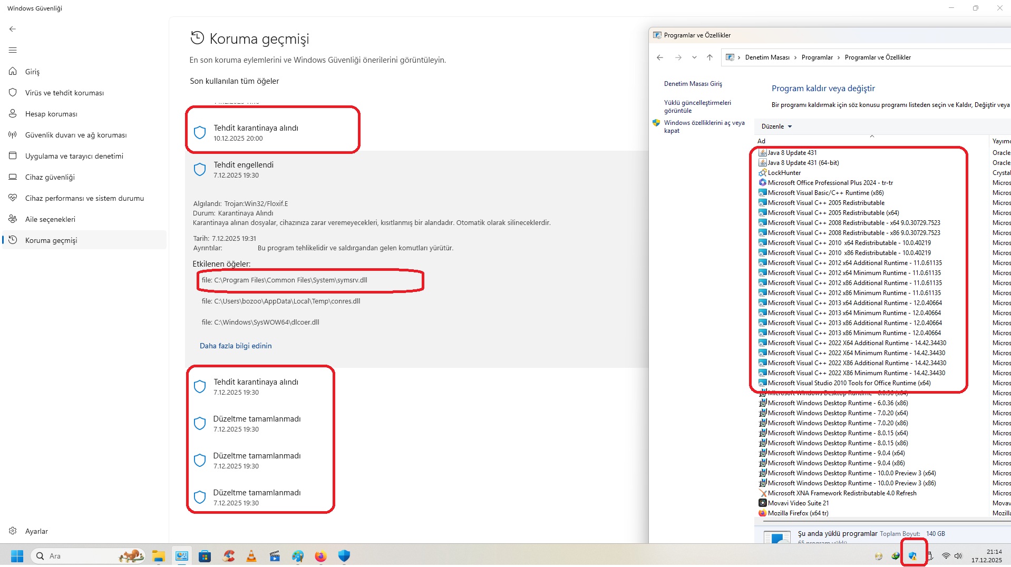Open Cihaz güvenliği page
The height and width of the screenshot is (567, 1011).
pos(84,177)
